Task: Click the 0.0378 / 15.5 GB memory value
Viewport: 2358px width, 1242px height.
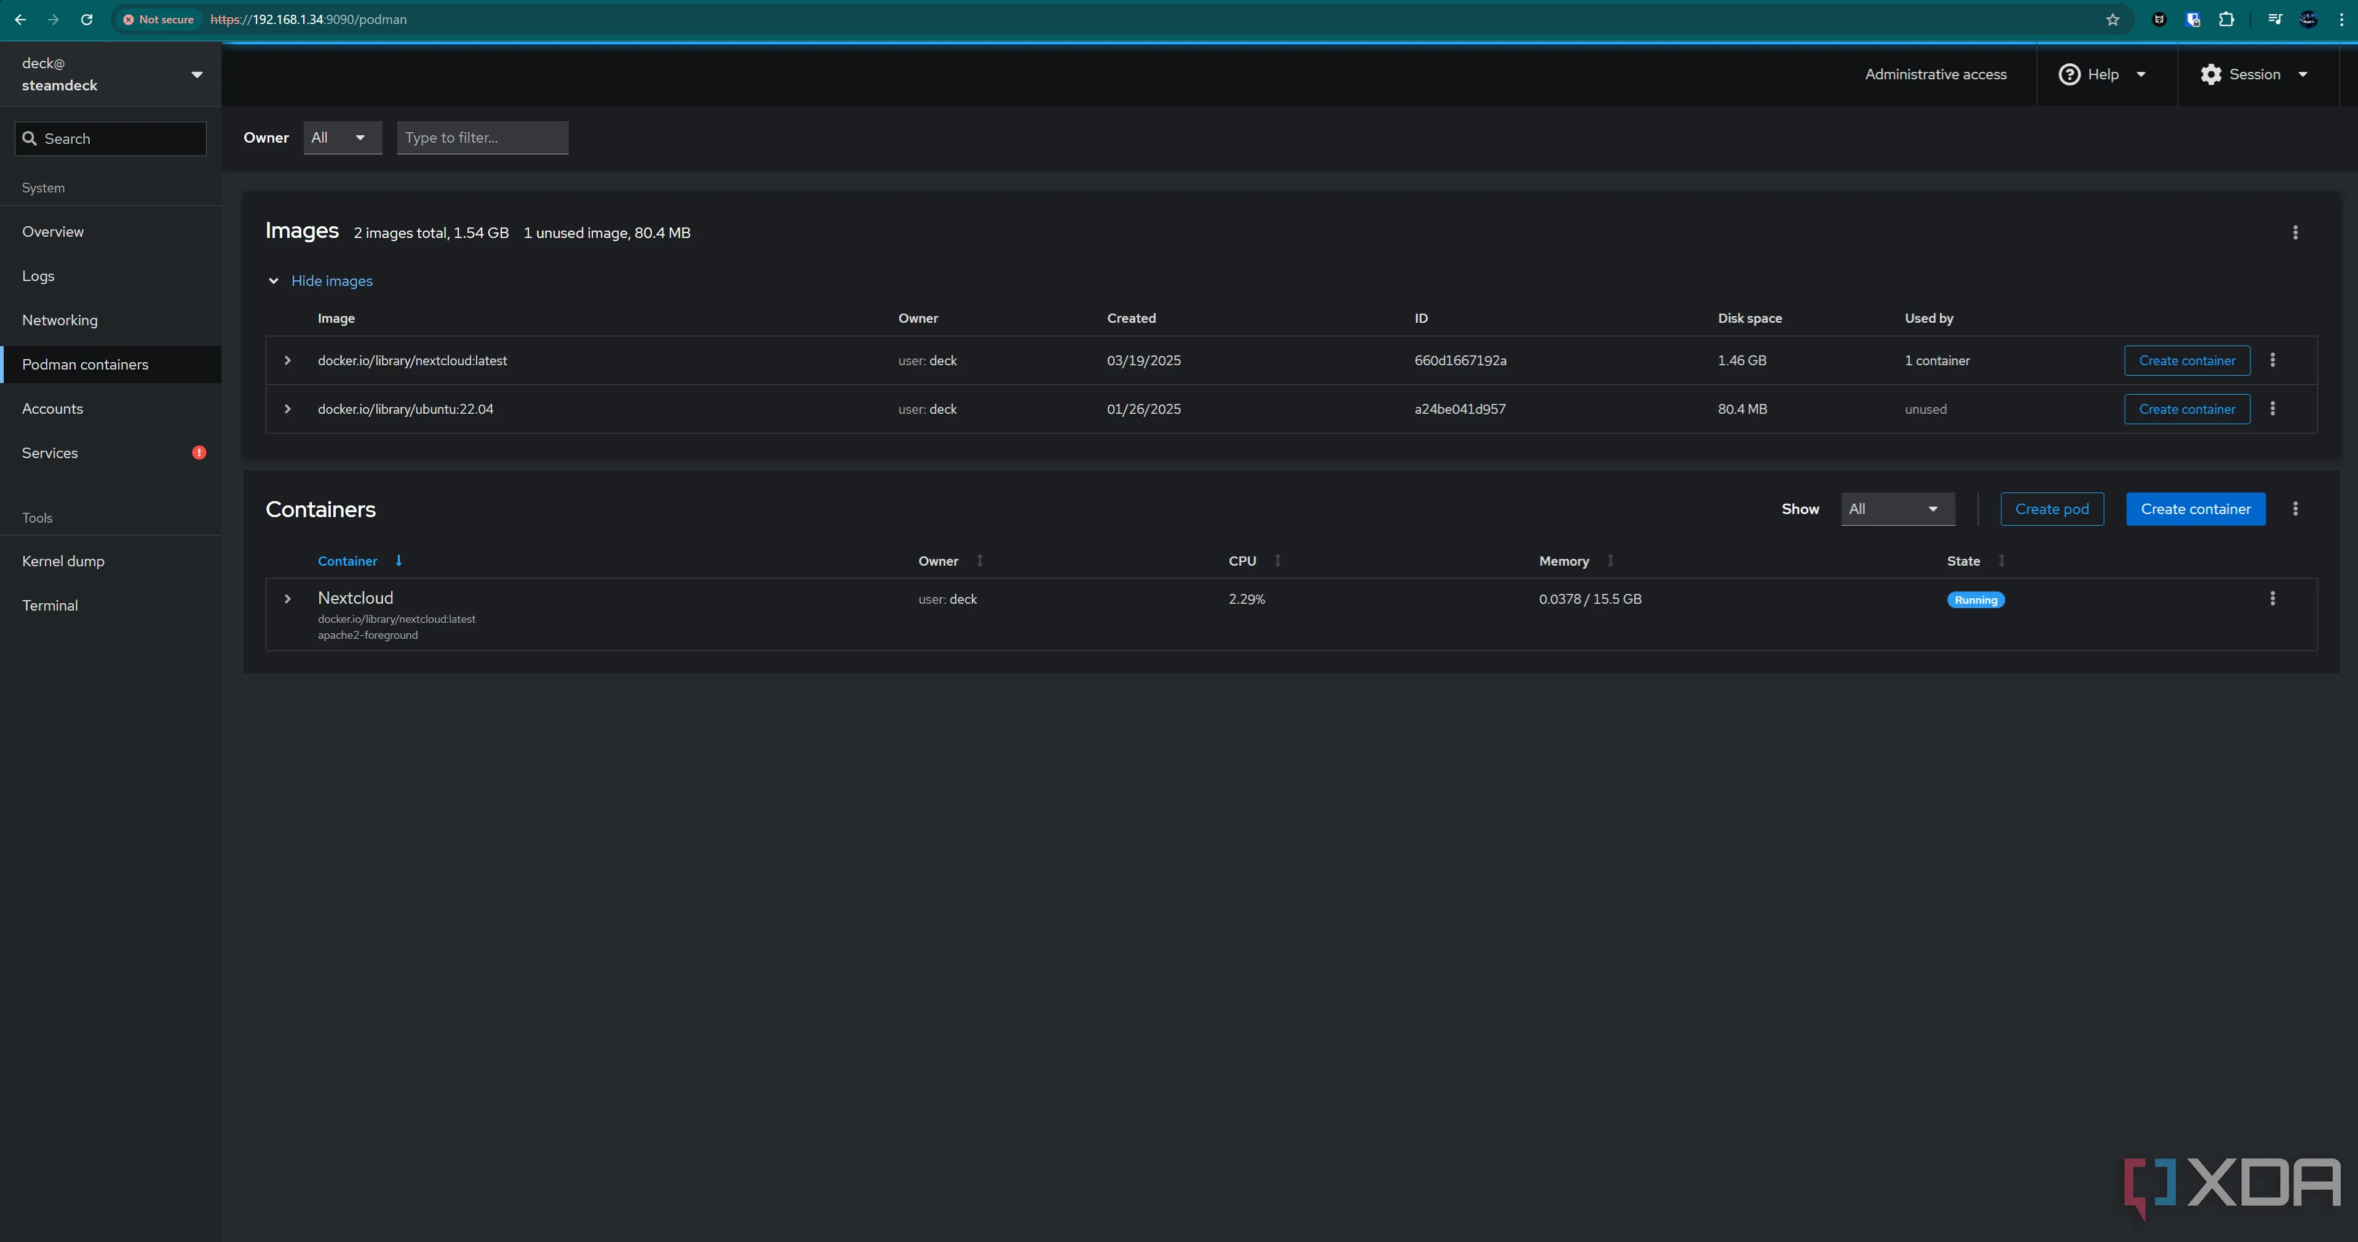Action: (x=1590, y=599)
